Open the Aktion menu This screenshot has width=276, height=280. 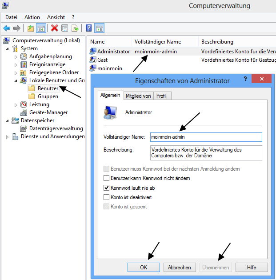[x=32, y=17]
